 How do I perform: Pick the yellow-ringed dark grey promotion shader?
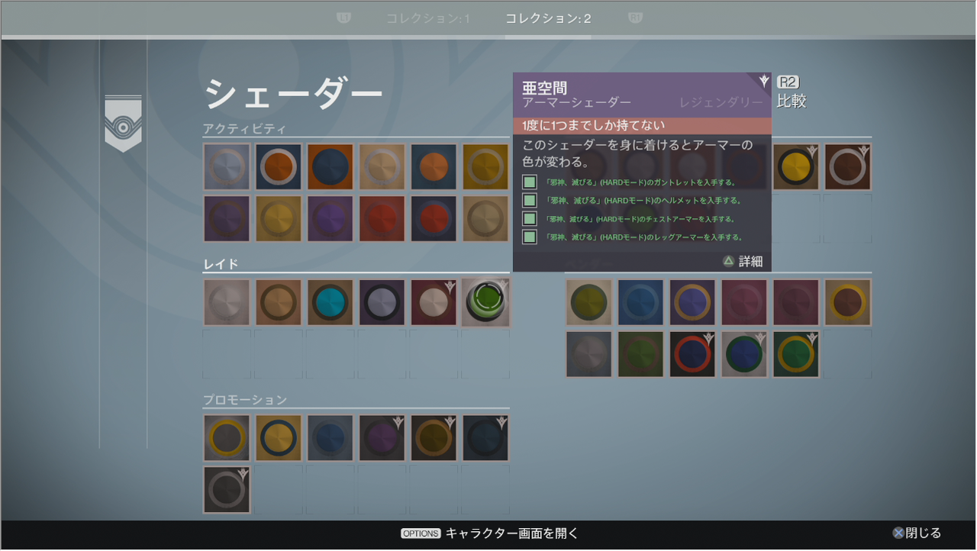click(x=227, y=438)
